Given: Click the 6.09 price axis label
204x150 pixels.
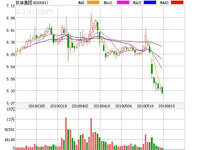Looking at the screenshot, I should [11, 55].
